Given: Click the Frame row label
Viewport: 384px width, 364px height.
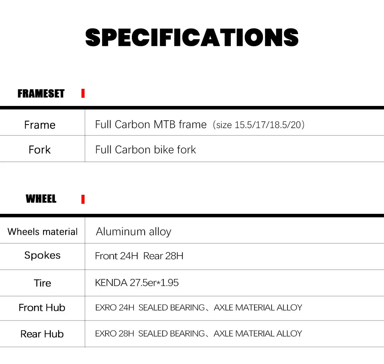Looking at the screenshot, I should pyautogui.click(x=40, y=125).
